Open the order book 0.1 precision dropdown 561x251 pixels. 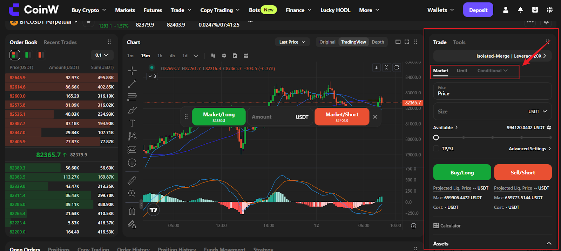(102, 55)
